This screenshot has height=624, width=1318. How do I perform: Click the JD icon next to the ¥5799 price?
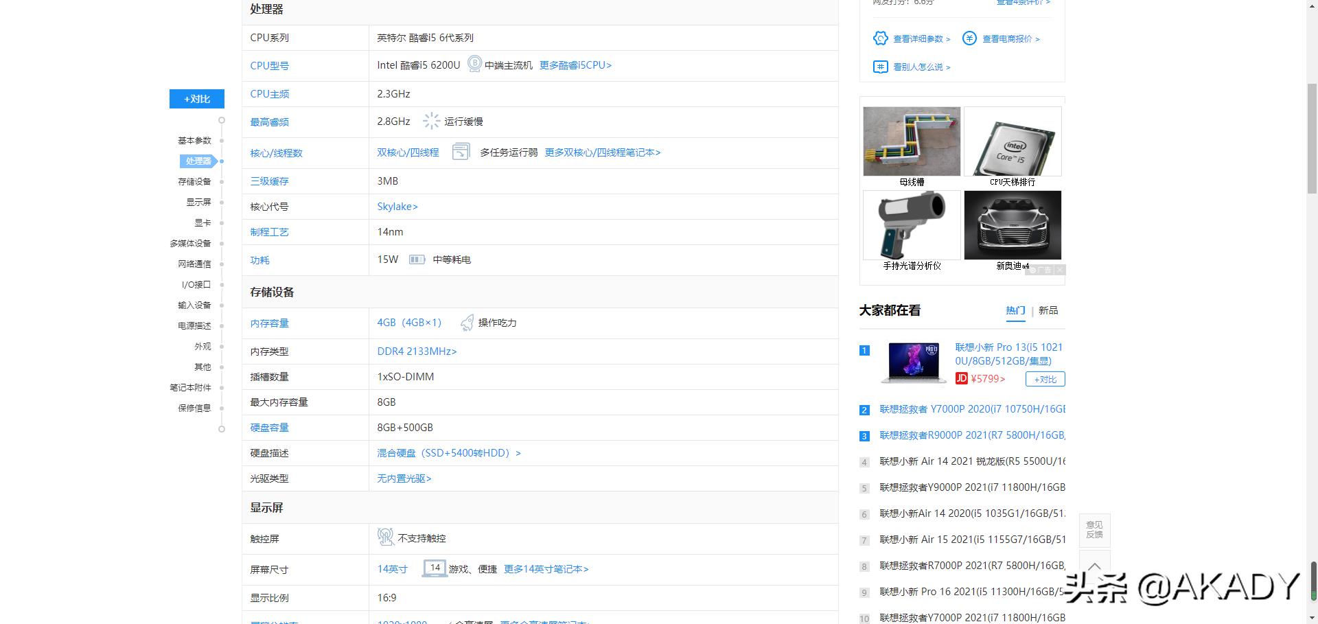tap(961, 378)
